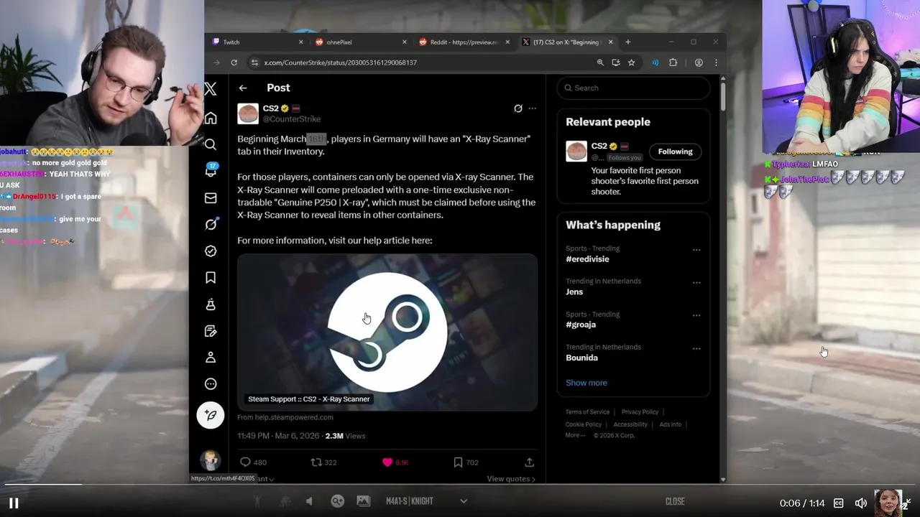Open Privacy Policy footer link
The image size is (920, 517).
pos(640,412)
